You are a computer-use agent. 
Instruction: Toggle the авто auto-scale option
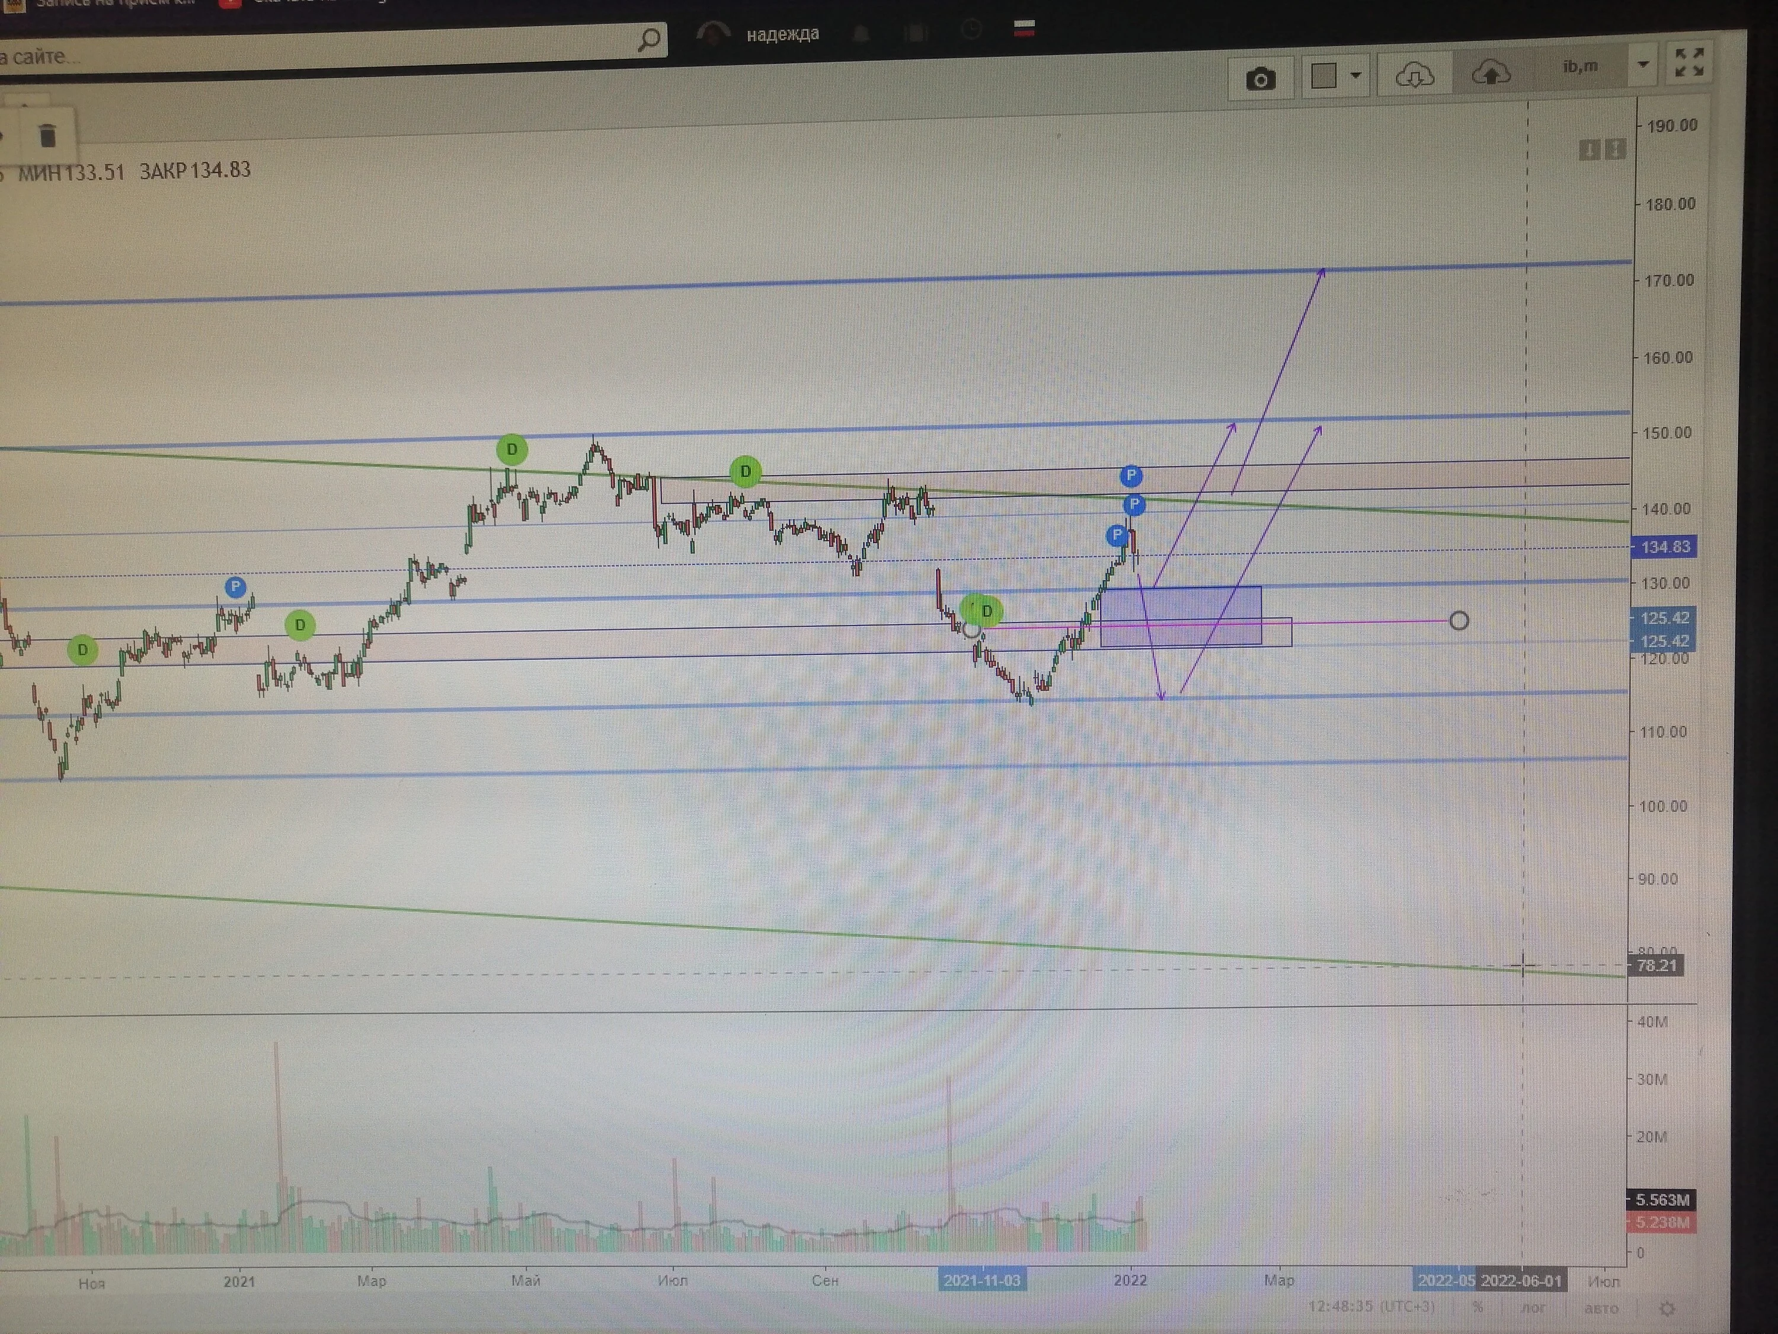point(1600,1309)
